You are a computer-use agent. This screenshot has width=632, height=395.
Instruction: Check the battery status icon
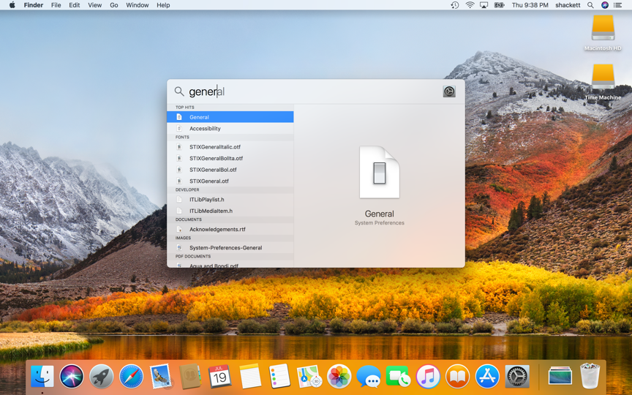click(500, 5)
